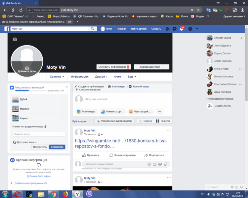Click Найти друзей in top bar
The image size is (248, 198).
coord(139,29)
